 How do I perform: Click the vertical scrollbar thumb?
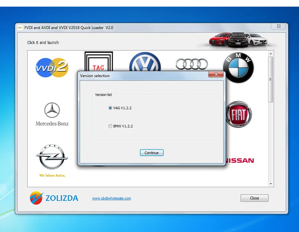pyautogui.click(x=270, y=80)
